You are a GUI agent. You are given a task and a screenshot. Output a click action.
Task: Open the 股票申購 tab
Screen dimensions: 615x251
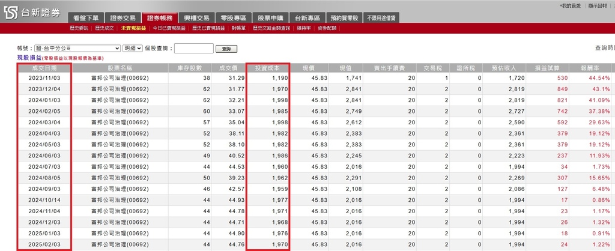click(x=270, y=17)
